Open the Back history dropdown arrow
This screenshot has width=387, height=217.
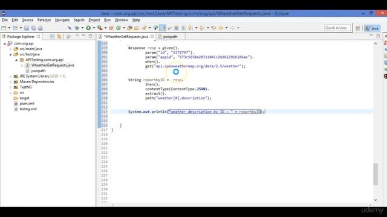(227, 28)
